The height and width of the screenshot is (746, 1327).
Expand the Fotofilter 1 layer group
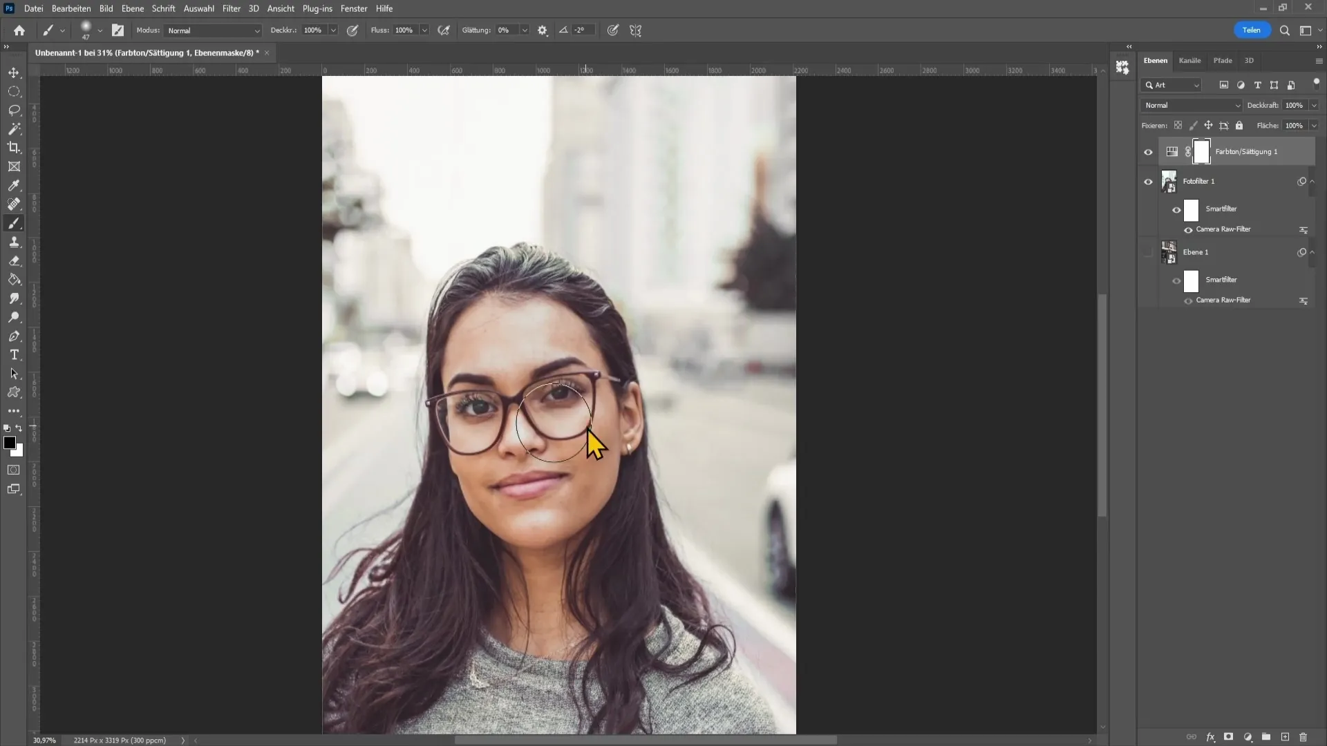[1312, 181]
